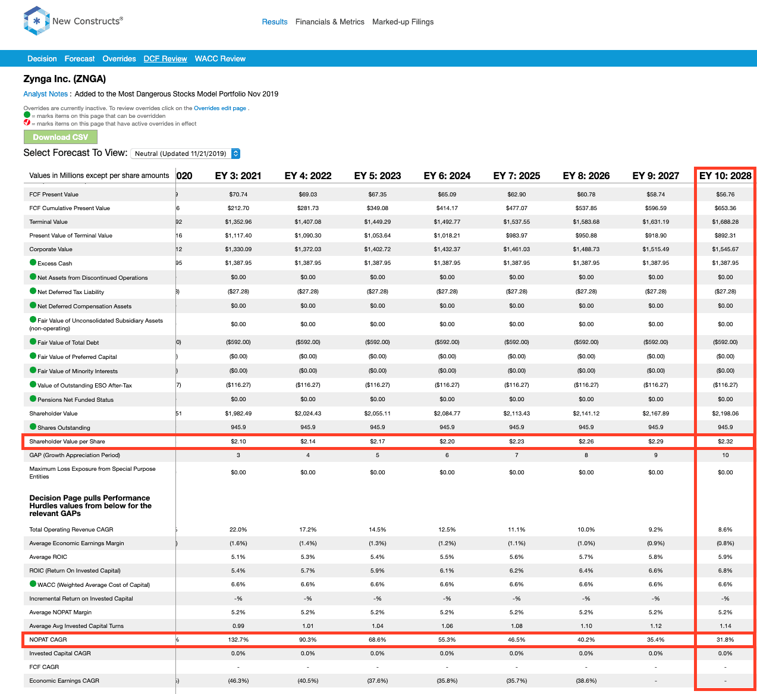The height and width of the screenshot is (694, 757).
Task: Click green dot beside Net Assets from Discontinued Operations
Action: [x=33, y=277]
